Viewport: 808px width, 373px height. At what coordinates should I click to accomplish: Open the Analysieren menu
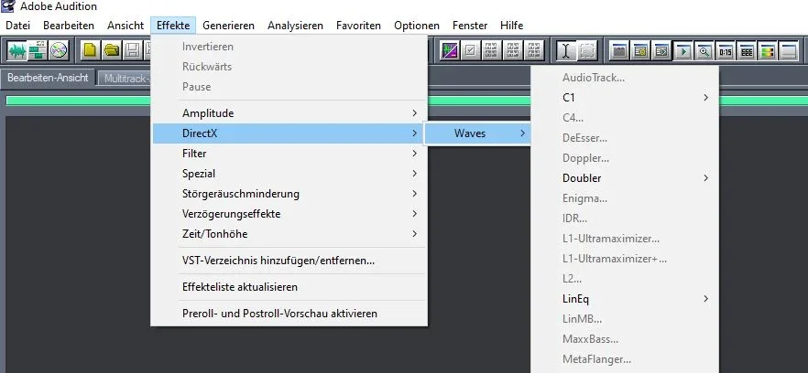click(x=295, y=26)
